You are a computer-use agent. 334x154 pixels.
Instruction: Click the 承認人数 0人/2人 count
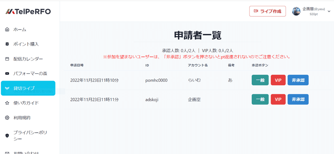pyautogui.click(x=179, y=50)
